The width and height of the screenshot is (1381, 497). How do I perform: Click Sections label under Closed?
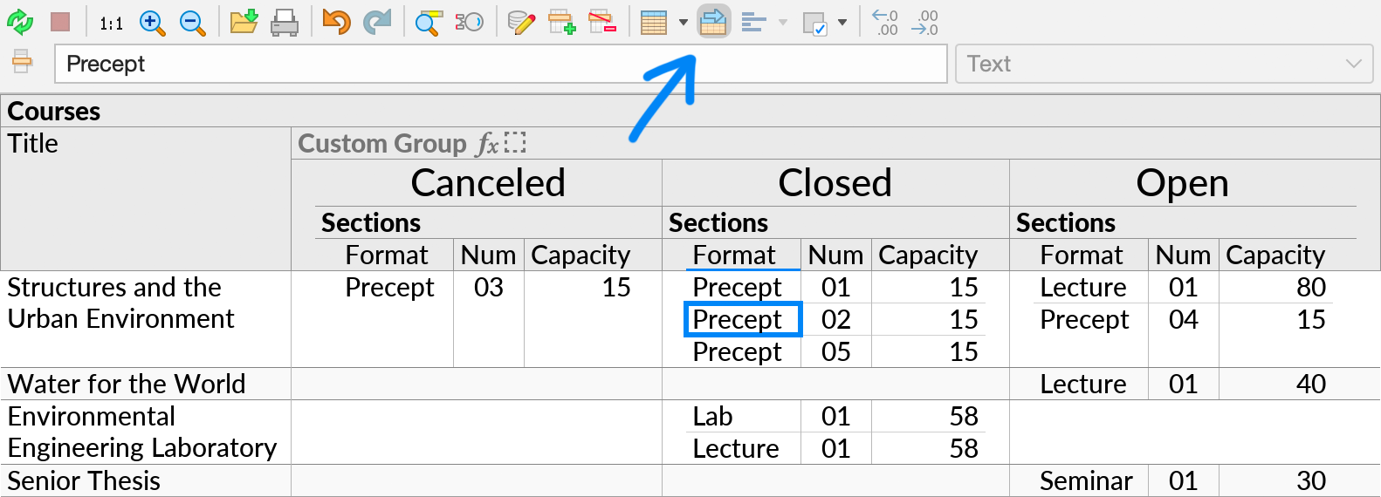point(718,222)
